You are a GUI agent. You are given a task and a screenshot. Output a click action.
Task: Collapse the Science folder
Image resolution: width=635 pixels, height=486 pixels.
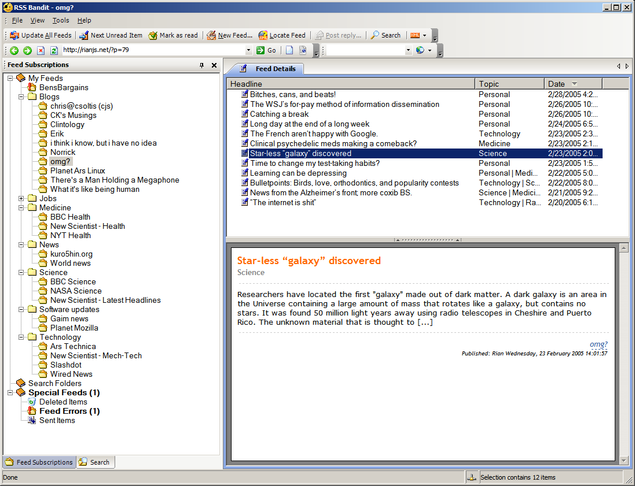coord(21,273)
